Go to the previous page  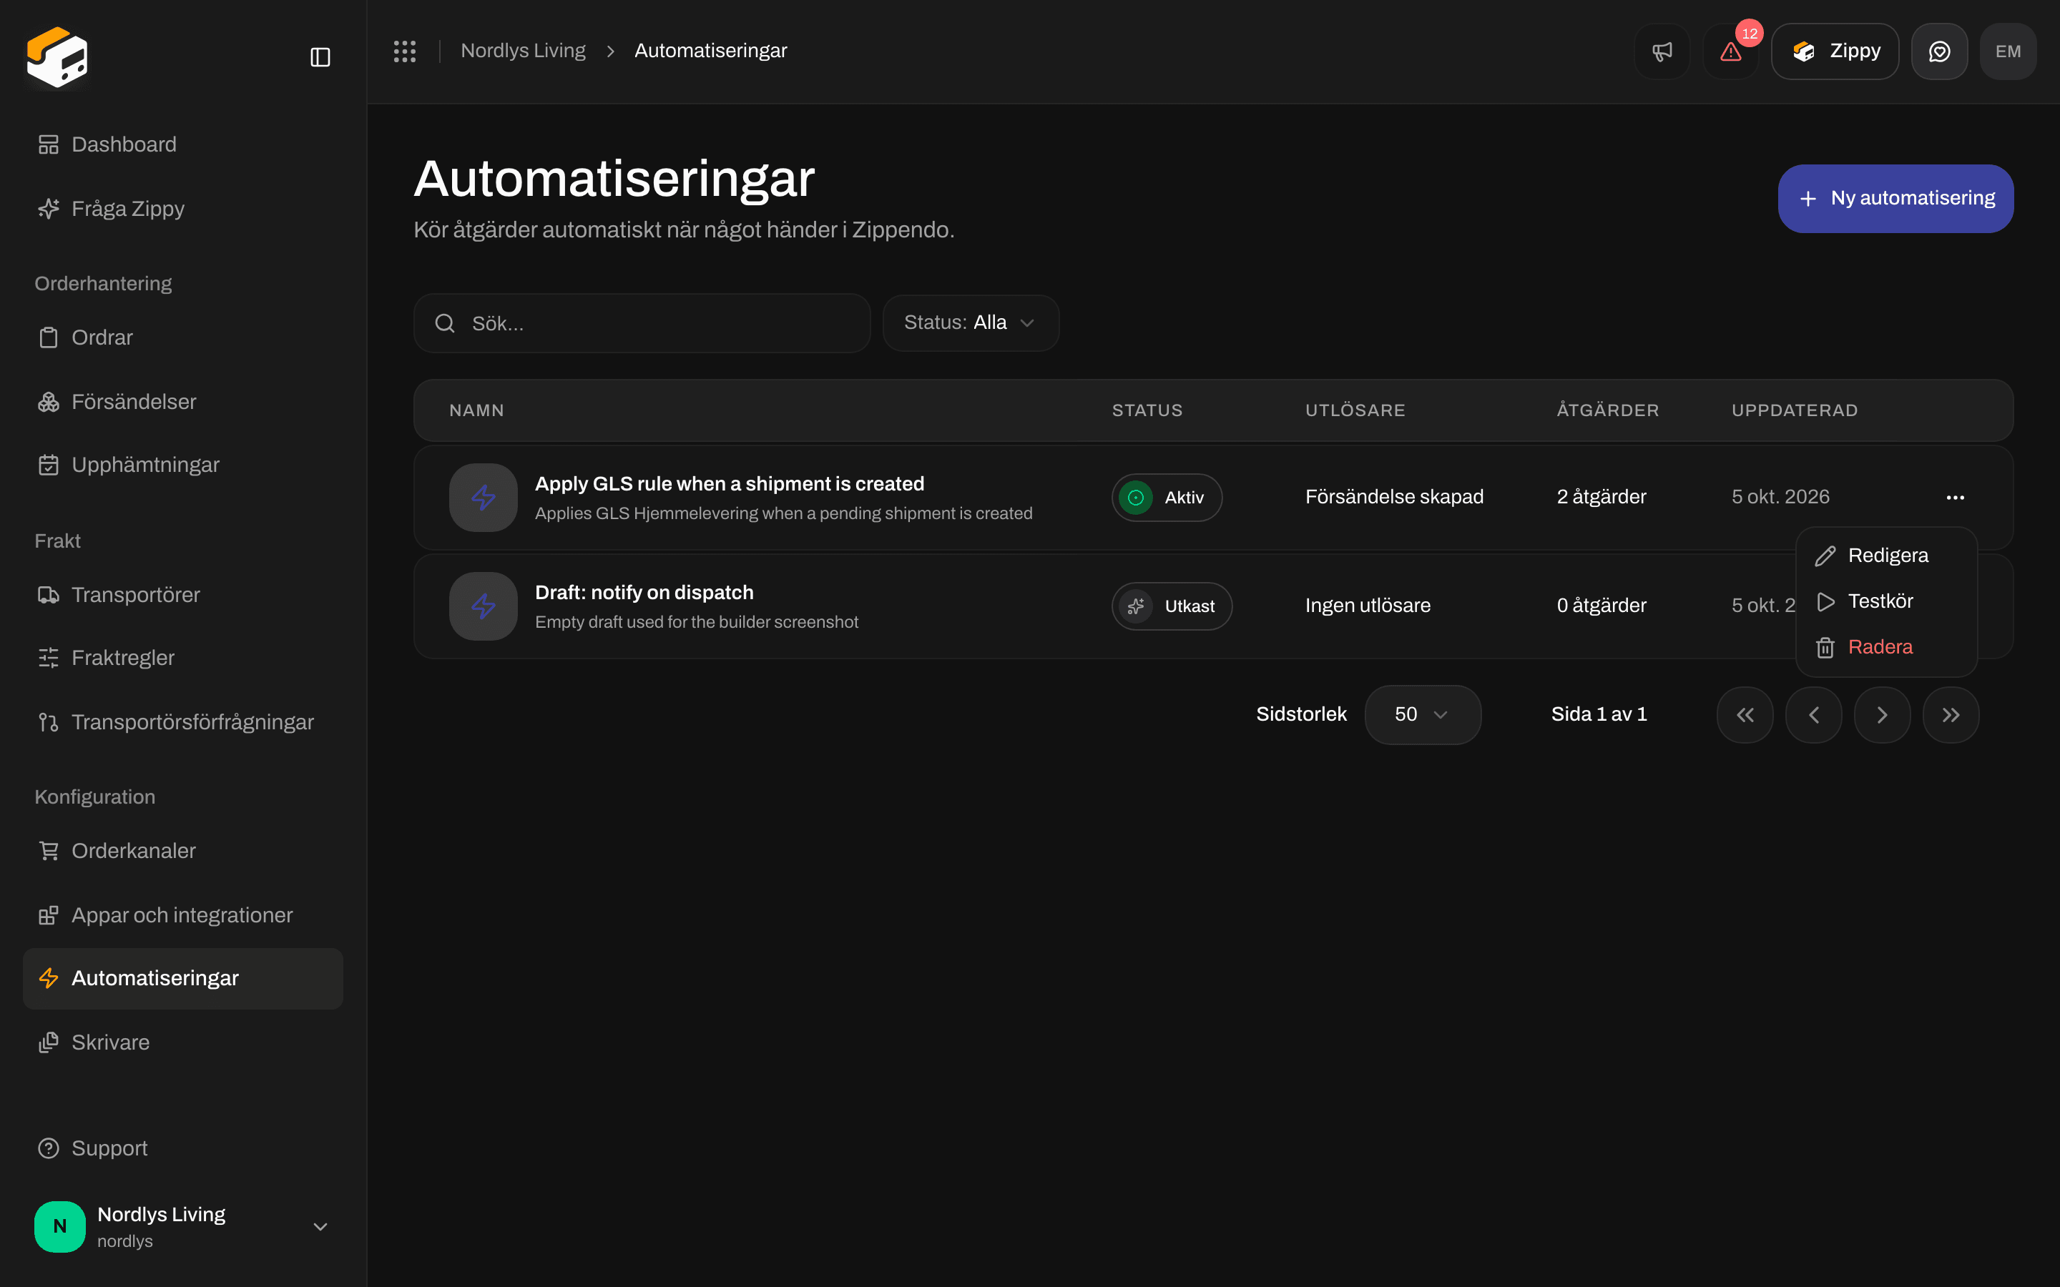click(1814, 715)
